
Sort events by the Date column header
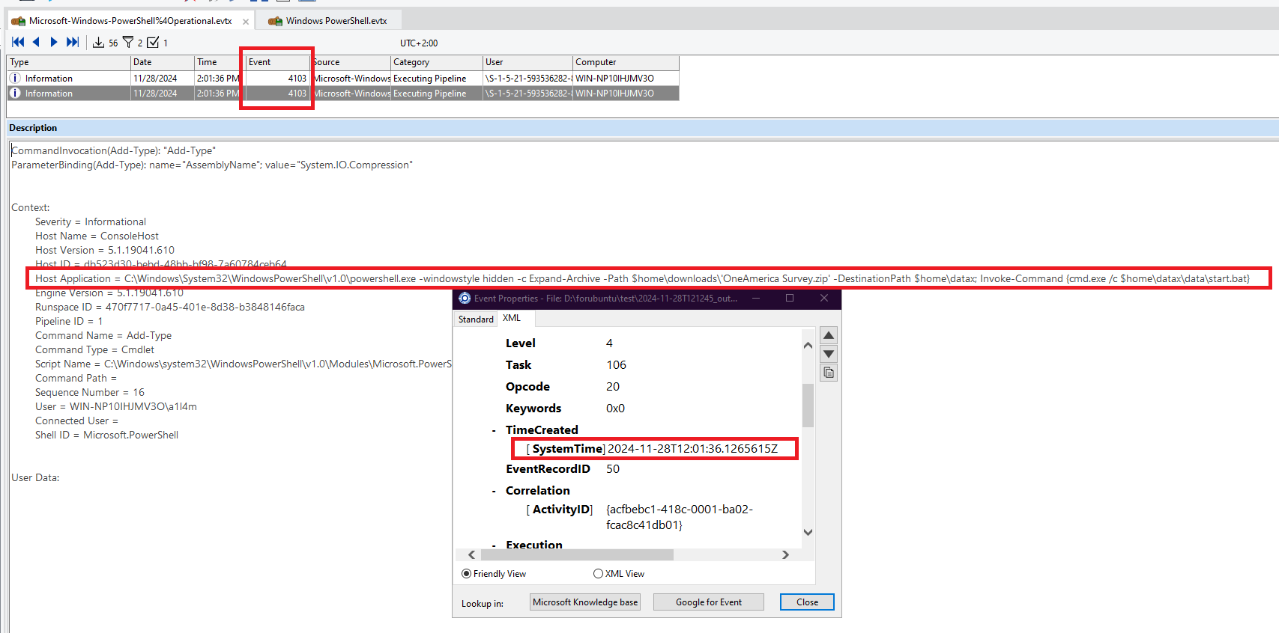163,62
